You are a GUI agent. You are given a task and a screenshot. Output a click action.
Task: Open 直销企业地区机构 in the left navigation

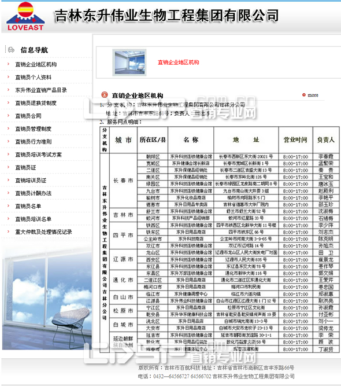36,64
